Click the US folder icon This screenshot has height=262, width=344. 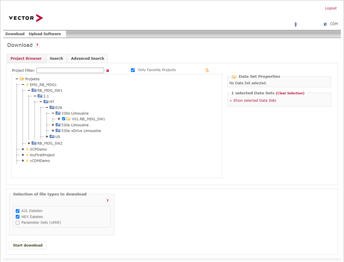(x=52, y=137)
